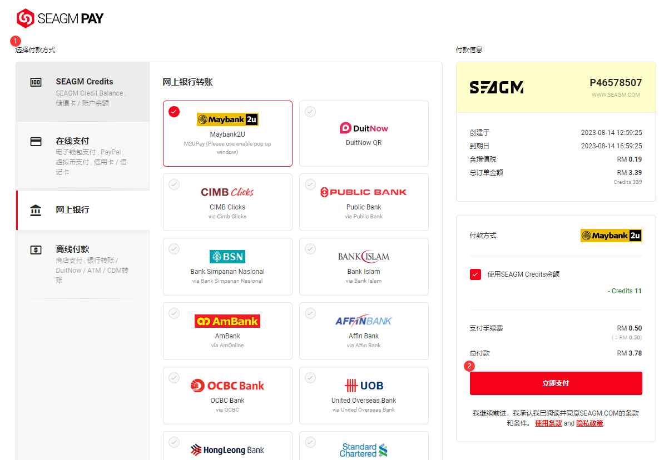Screen dimensions: 669x460
Task: Select the Bank Islam radio circle
Action: point(310,249)
